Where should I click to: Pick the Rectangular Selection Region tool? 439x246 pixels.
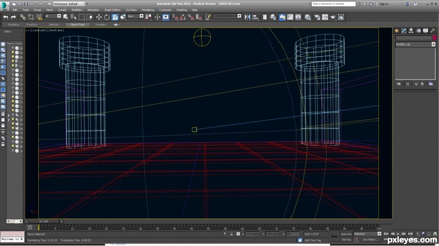(x=81, y=17)
